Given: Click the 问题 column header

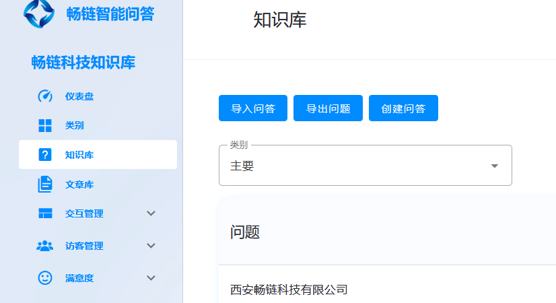Looking at the screenshot, I should click(245, 232).
